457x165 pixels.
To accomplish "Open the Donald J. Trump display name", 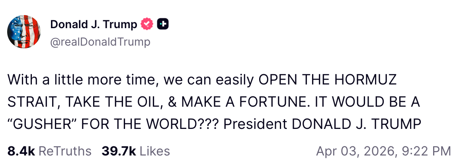I will coord(94,25).
